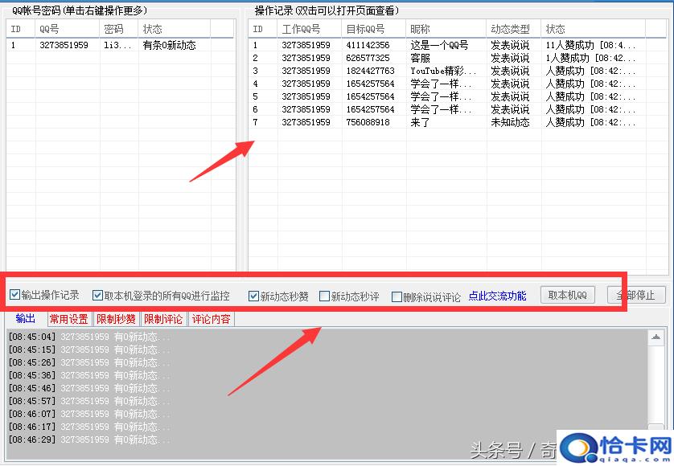Show the 输出 log tab
This screenshot has height=466, width=674.
point(26,319)
